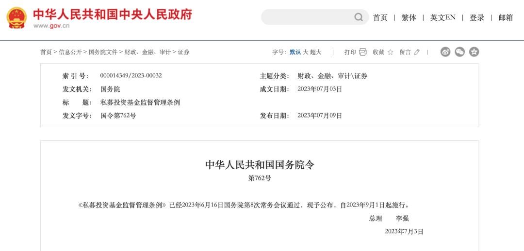
Task: Set font size to 默认
Action: pyautogui.click(x=295, y=52)
